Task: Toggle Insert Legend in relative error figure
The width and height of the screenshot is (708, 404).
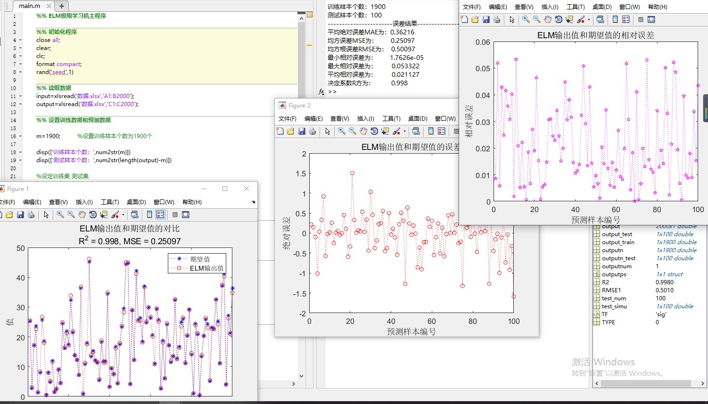Action: click(x=626, y=19)
